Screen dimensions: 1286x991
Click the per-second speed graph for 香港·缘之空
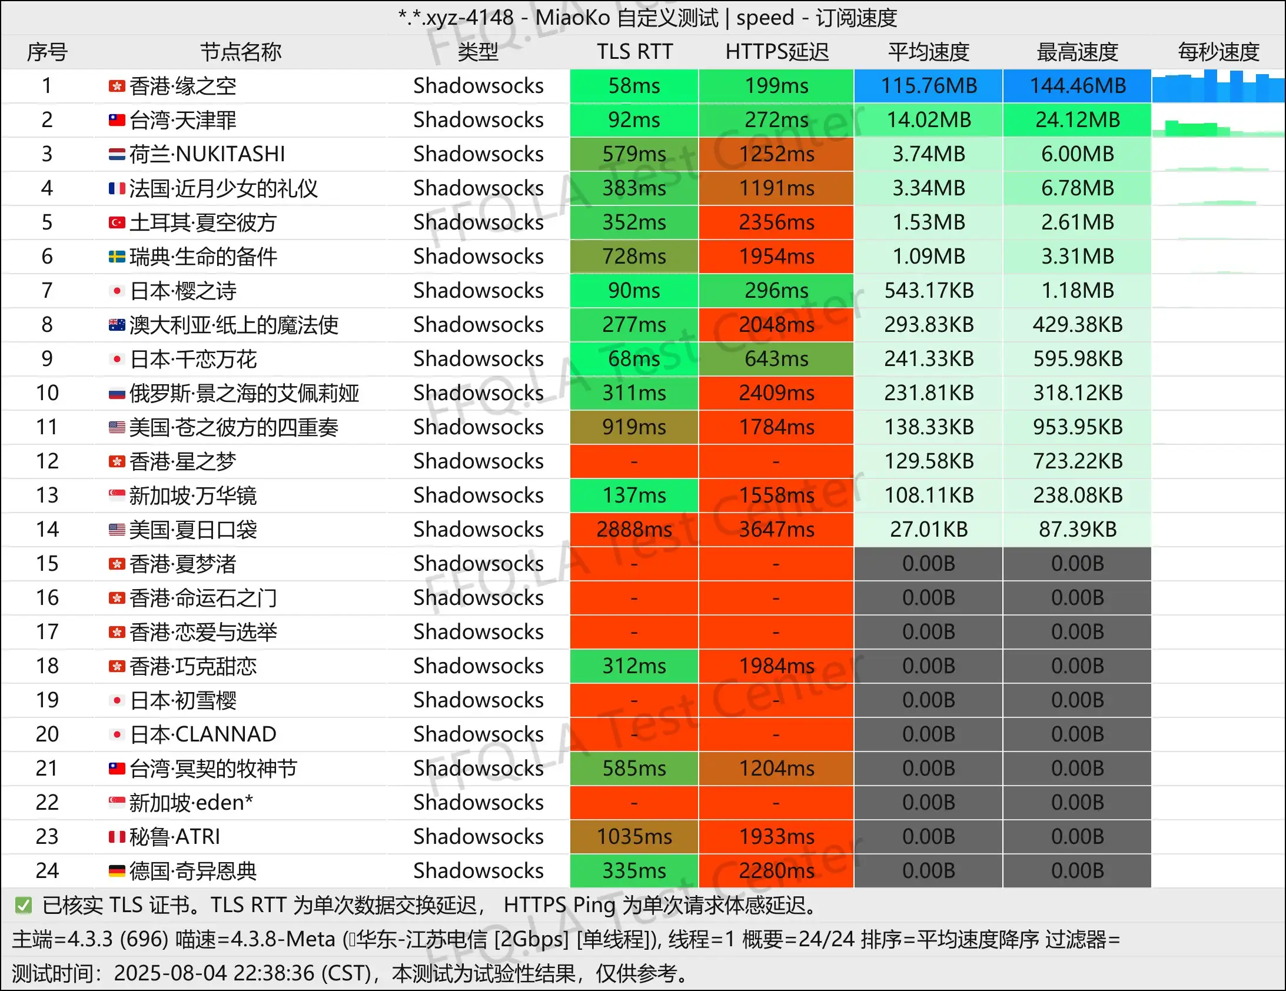pyautogui.click(x=1218, y=86)
